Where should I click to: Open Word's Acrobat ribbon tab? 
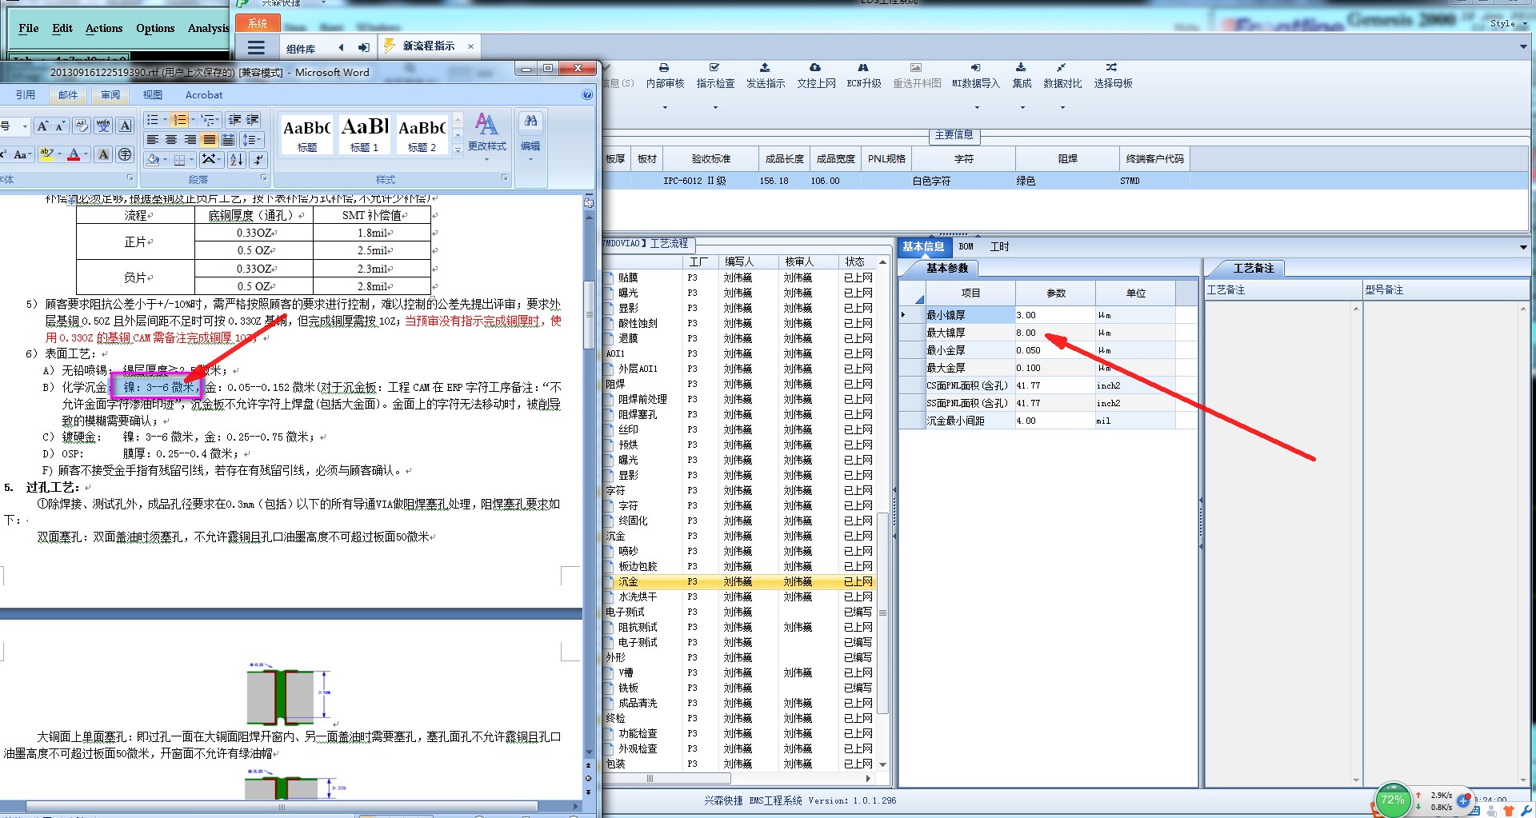[204, 94]
